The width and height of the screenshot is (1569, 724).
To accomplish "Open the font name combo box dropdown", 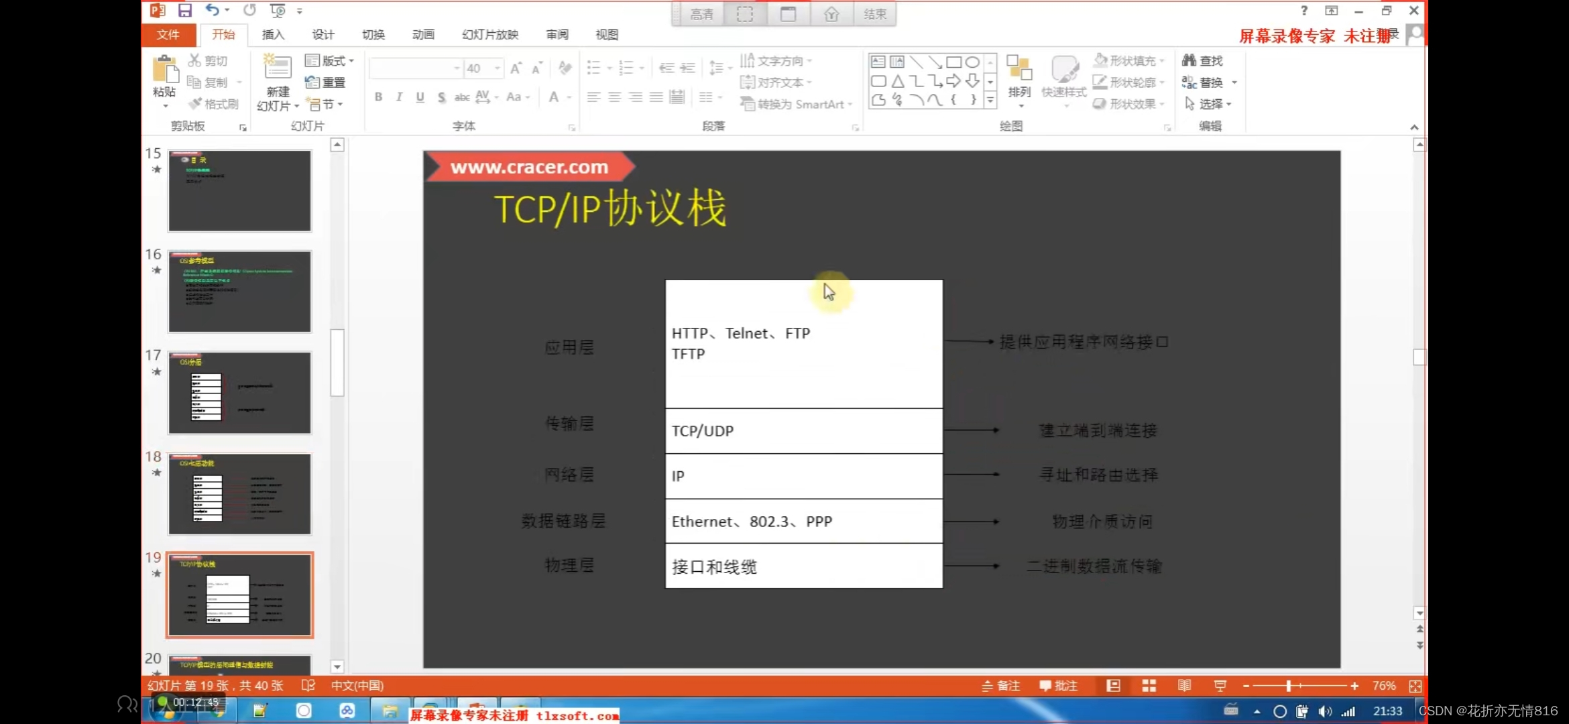I will coord(457,68).
